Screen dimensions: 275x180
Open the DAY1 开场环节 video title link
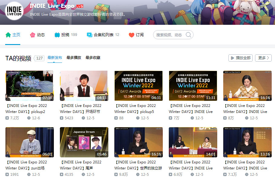80,108
